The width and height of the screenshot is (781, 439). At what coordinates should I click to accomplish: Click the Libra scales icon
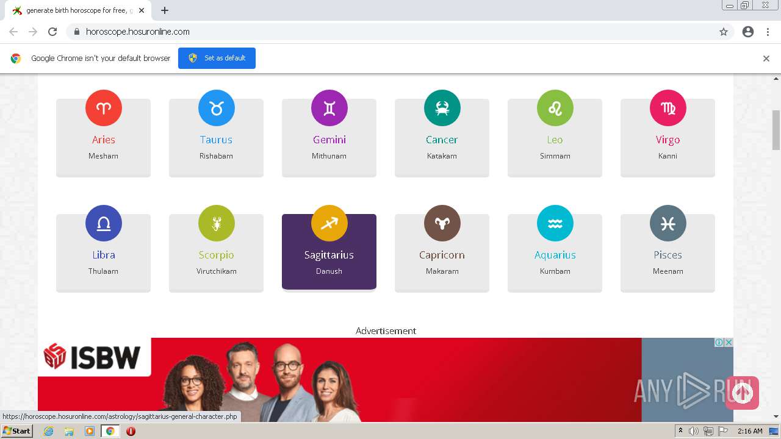click(x=104, y=223)
